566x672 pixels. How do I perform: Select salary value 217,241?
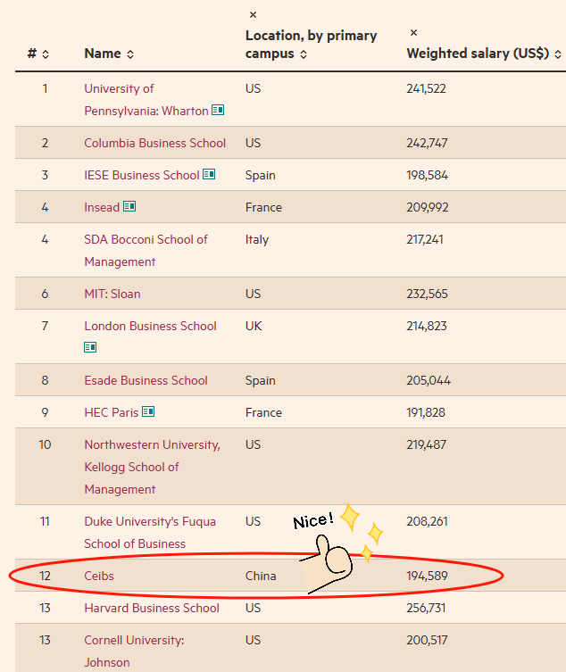pos(425,239)
